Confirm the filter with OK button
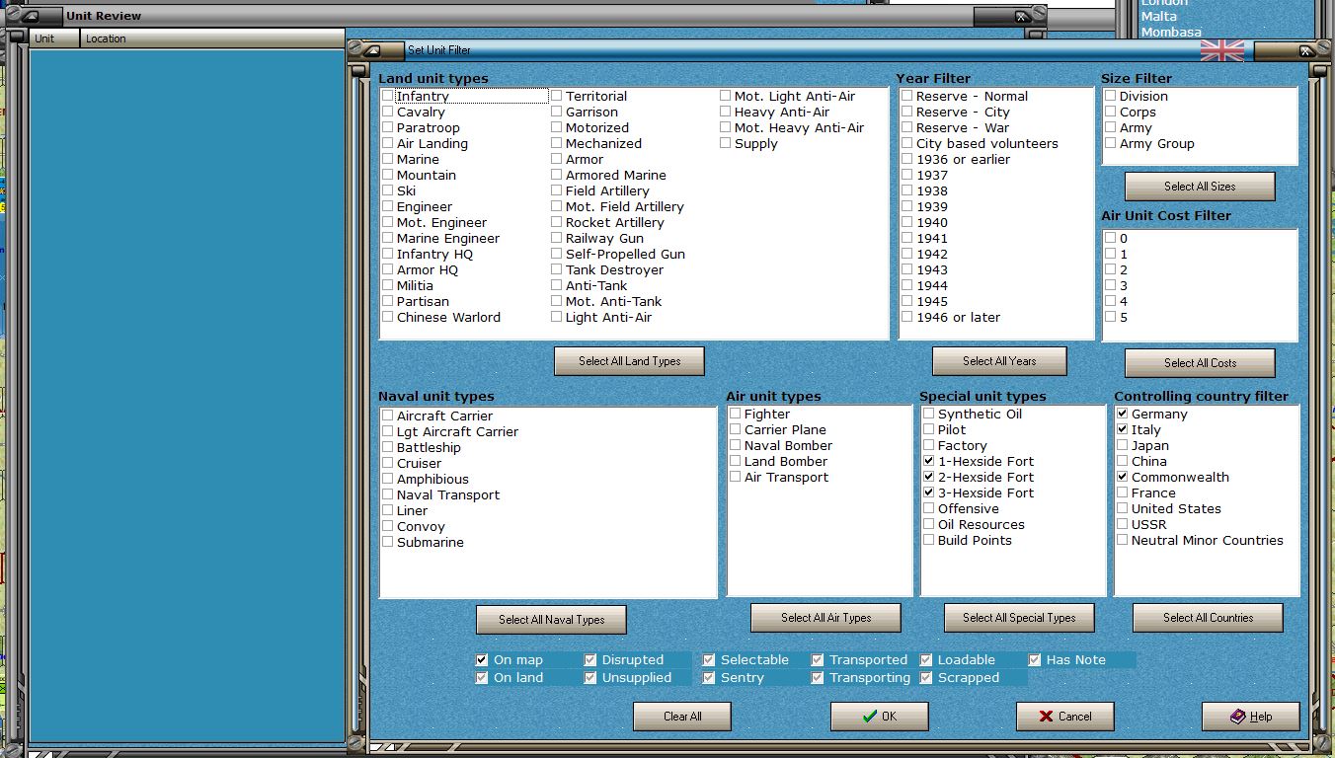The width and height of the screenshot is (1335, 758). (879, 717)
